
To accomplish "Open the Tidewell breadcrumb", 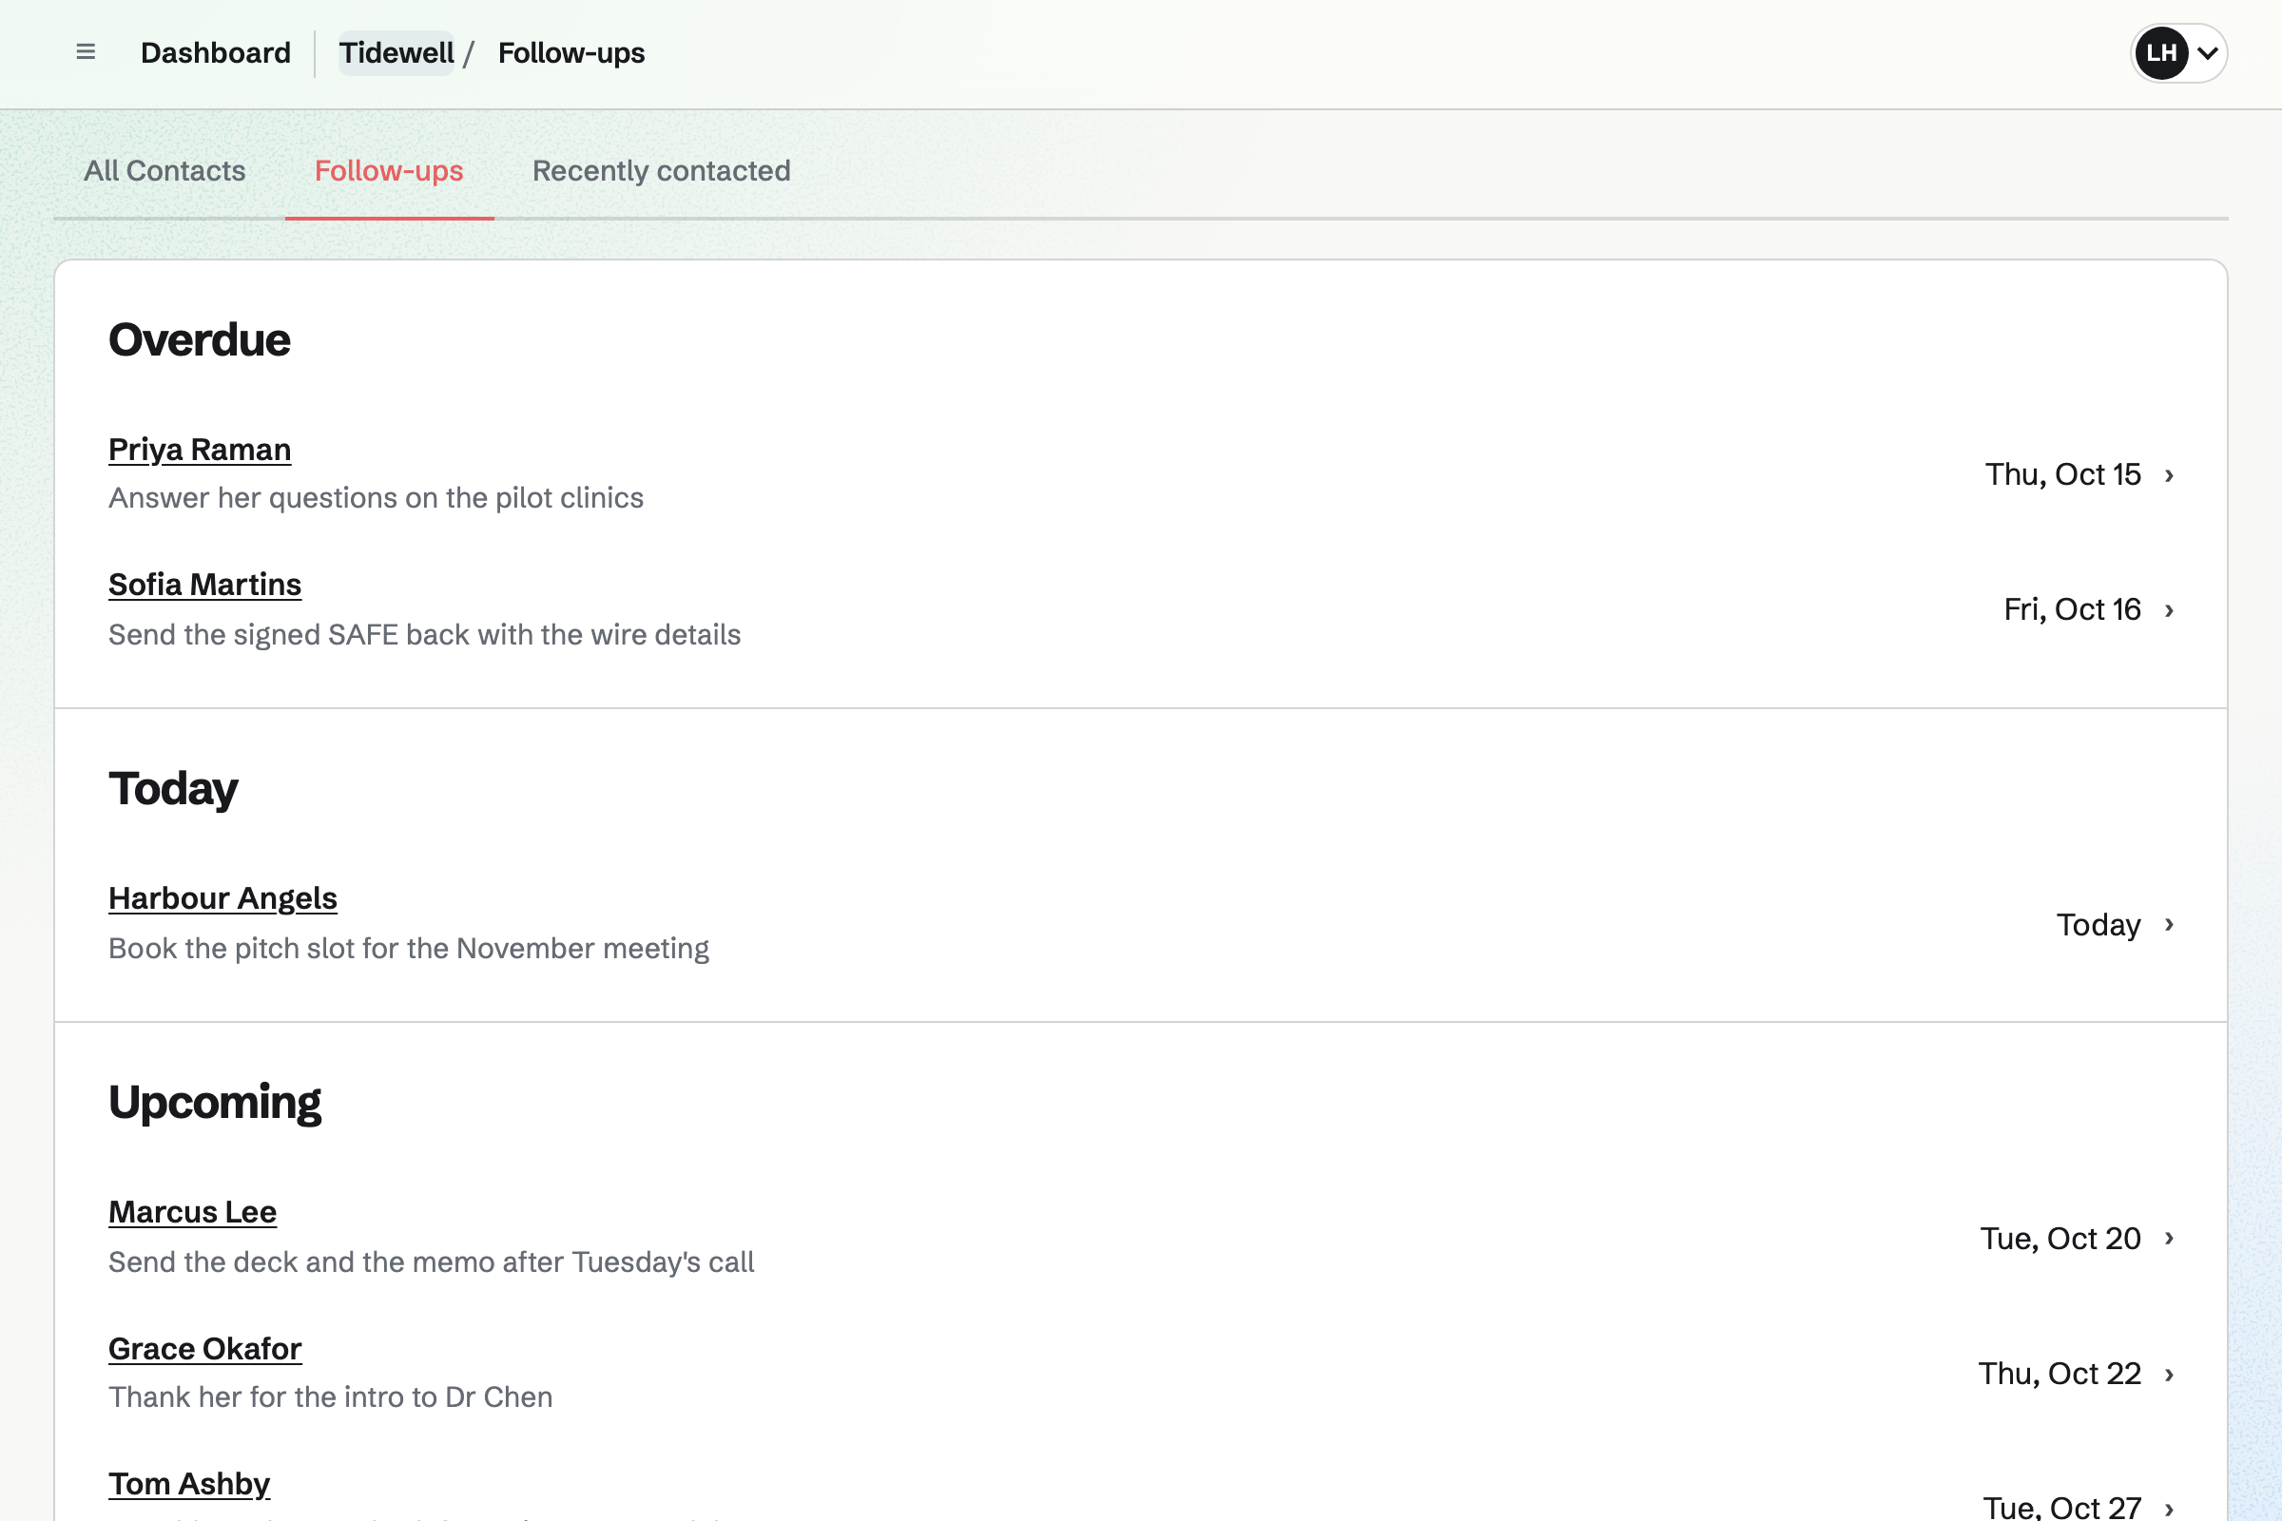I will tap(396, 53).
